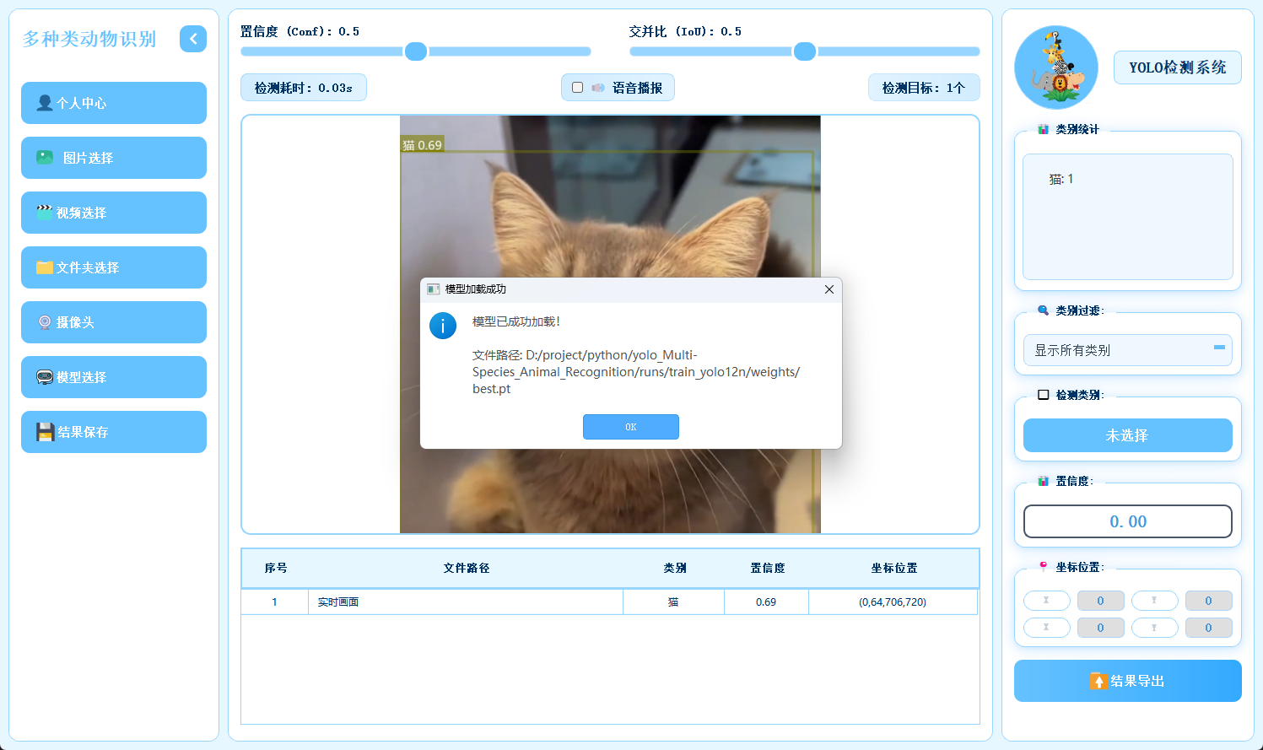Screen dimensions: 1263x750
Task: Select the (0,64,706,720) coordinate cell
Action: [x=893, y=602]
